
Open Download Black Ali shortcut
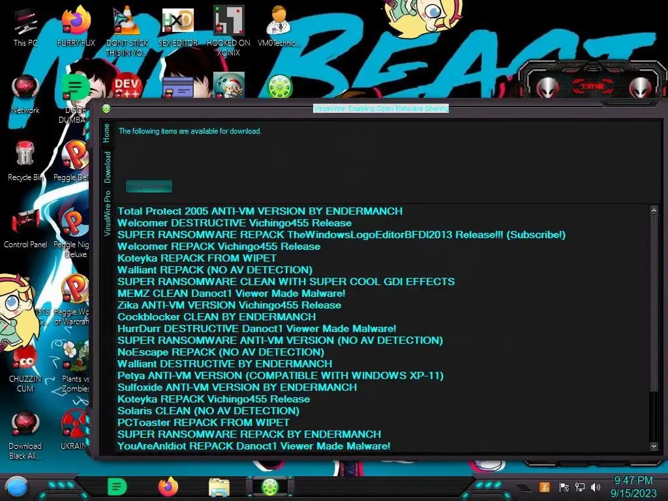(x=25, y=435)
